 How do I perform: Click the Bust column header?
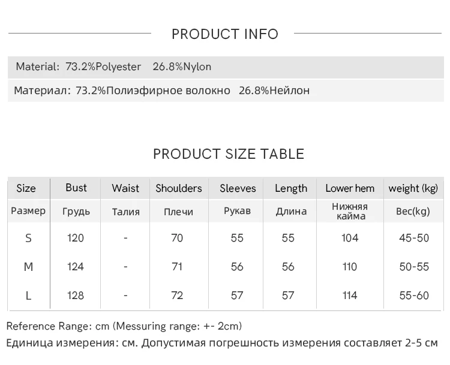click(x=76, y=188)
